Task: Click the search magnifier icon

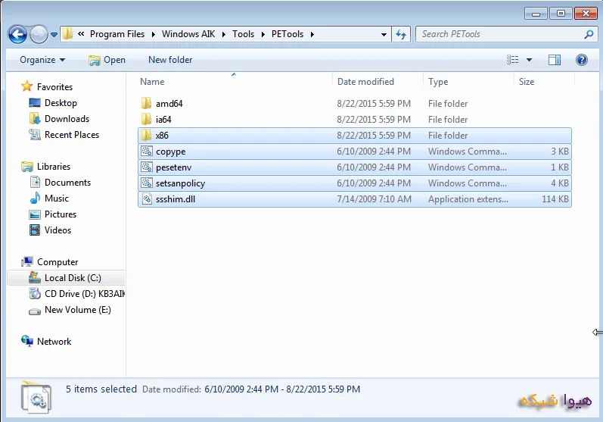Action: click(589, 34)
